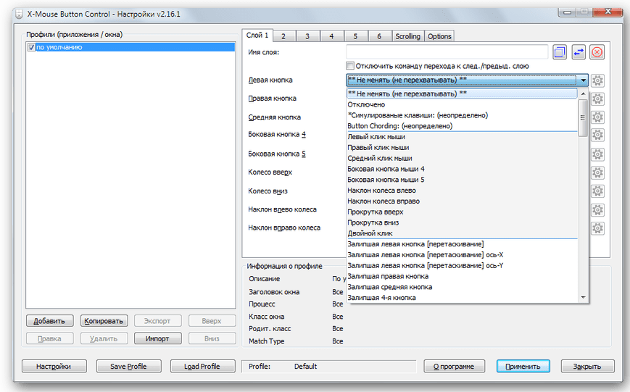Open gear settings for Наклон вправо колеса
630x392 pixels.
pyautogui.click(x=597, y=228)
